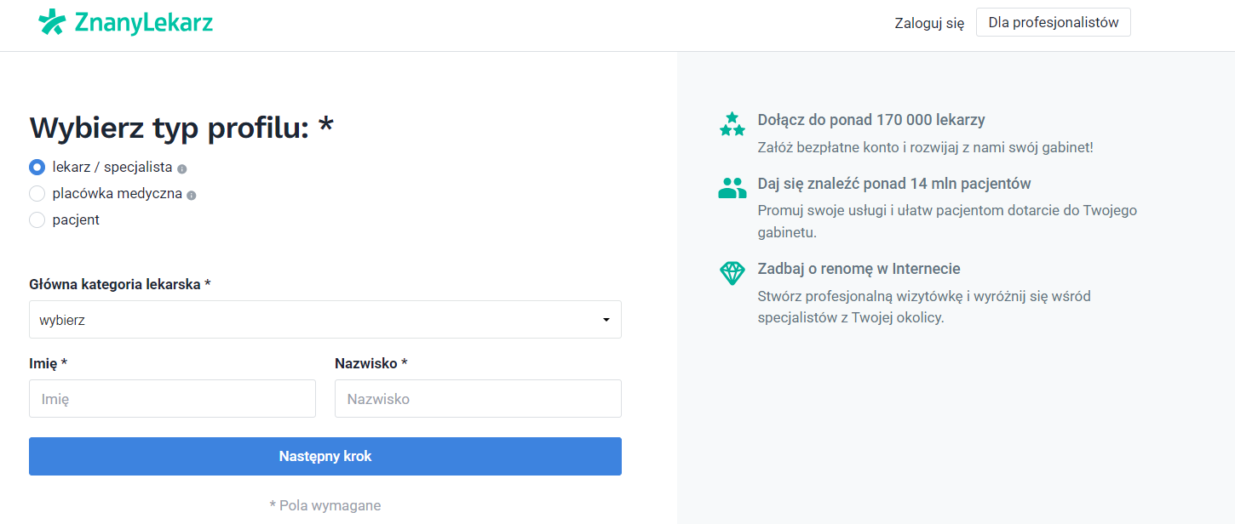The width and height of the screenshot is (1235, 524).
Task: Click inside the Nazwisko input field
Action: pyautogui.click(x=478, y=398)
